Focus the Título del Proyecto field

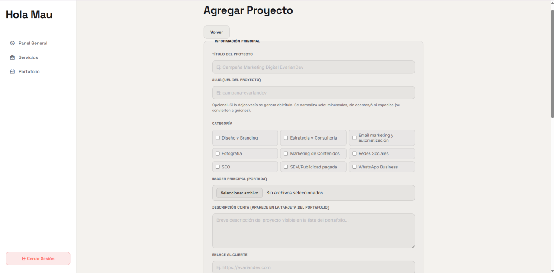tap(313, 67)
